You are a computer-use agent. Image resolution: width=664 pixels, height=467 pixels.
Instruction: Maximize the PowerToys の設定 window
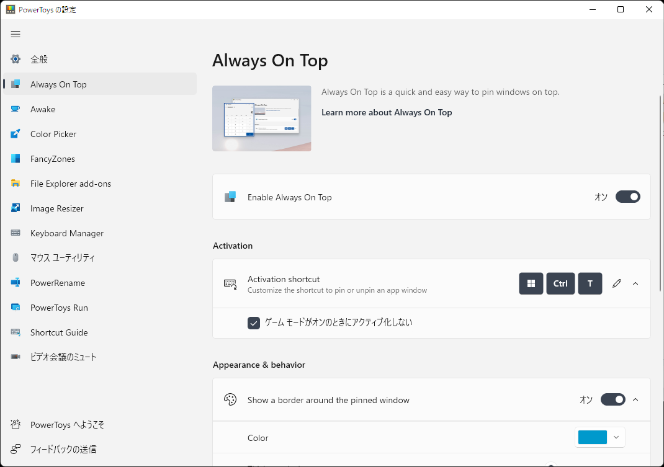(x=621, y=9)
